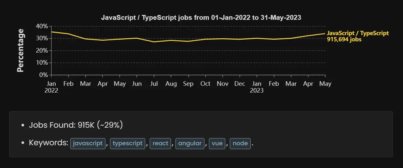Click the javascript keyword tag
This screenshot has height=168, width=403.
click(88, 143)
